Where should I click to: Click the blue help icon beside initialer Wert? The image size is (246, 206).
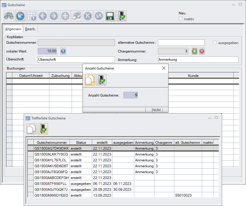point(63,51)
